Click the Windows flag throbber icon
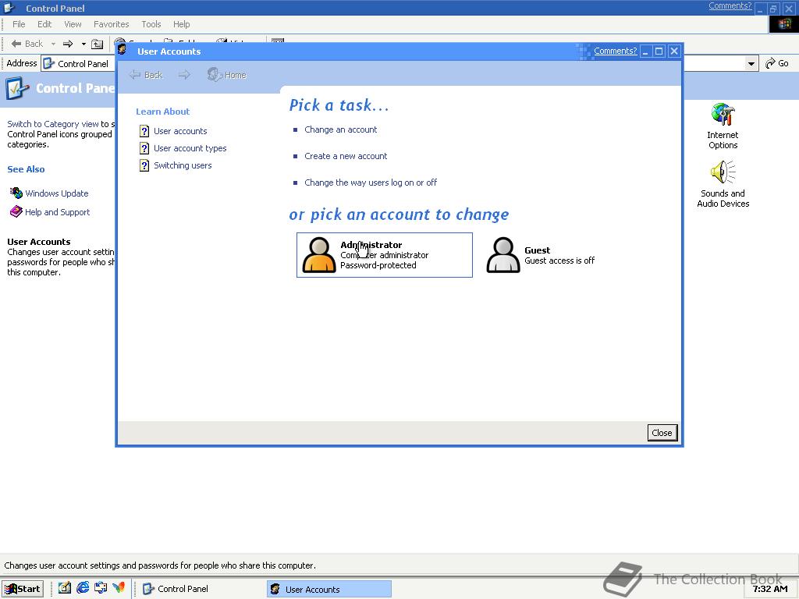This screenshot has height=599, width=799. point(783,24)
